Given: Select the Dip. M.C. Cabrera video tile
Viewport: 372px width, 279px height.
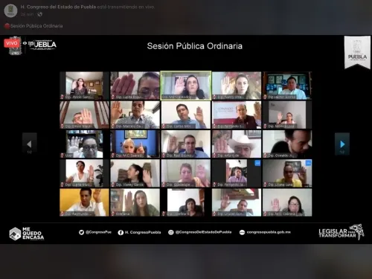Looking at the screenshot, I should (x=287, y=202).
